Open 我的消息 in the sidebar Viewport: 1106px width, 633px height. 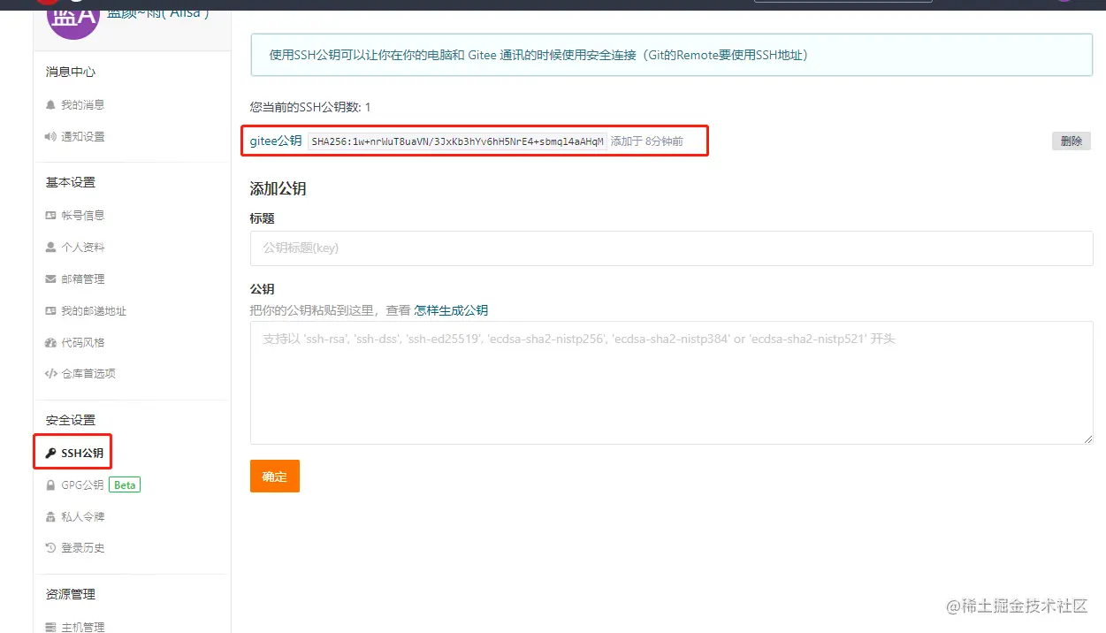pos(82,104)
